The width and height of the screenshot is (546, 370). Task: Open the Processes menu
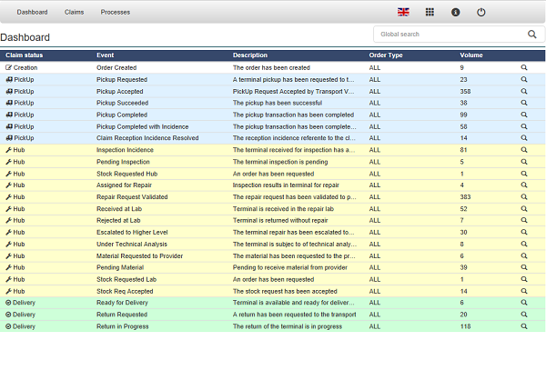(x=115, y=12)
